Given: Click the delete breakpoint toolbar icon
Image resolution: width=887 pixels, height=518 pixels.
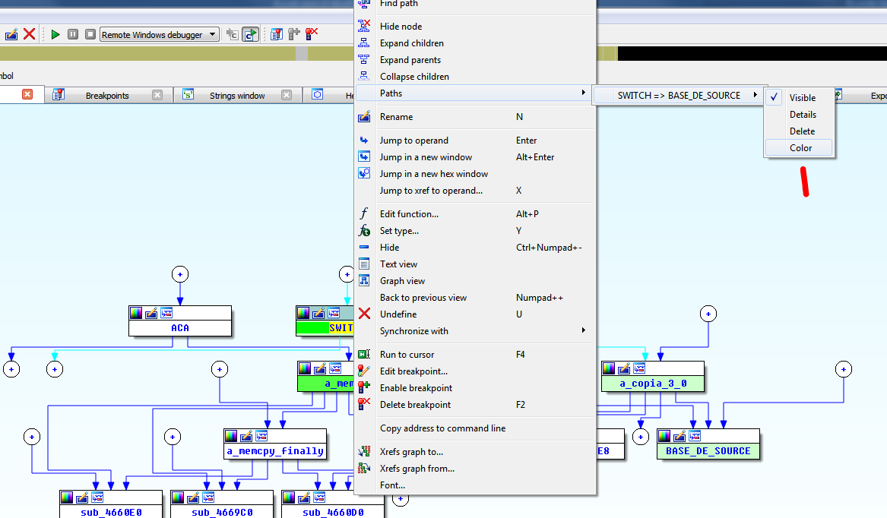Looking at the screenshot, I should [x=311, y=34].
